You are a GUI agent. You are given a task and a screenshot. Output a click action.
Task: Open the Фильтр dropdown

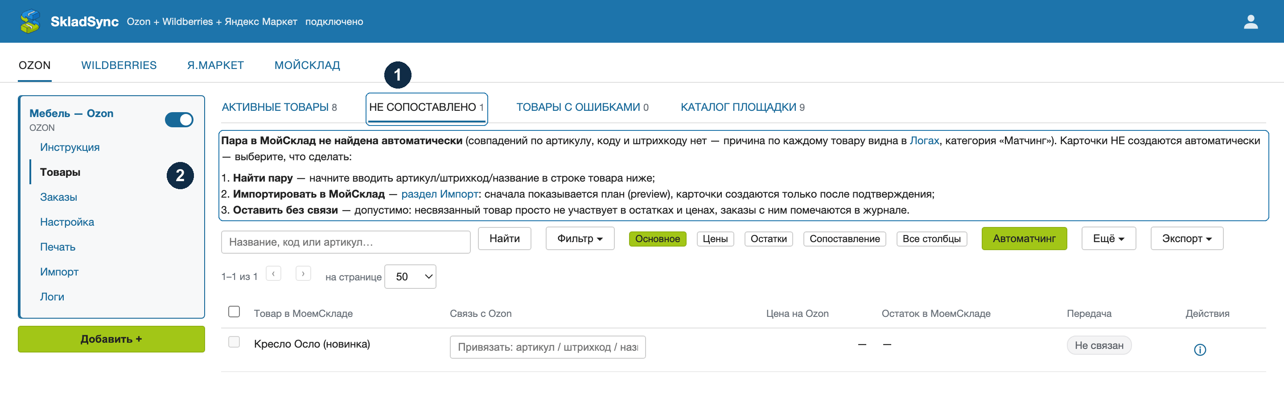pos(580,238)
